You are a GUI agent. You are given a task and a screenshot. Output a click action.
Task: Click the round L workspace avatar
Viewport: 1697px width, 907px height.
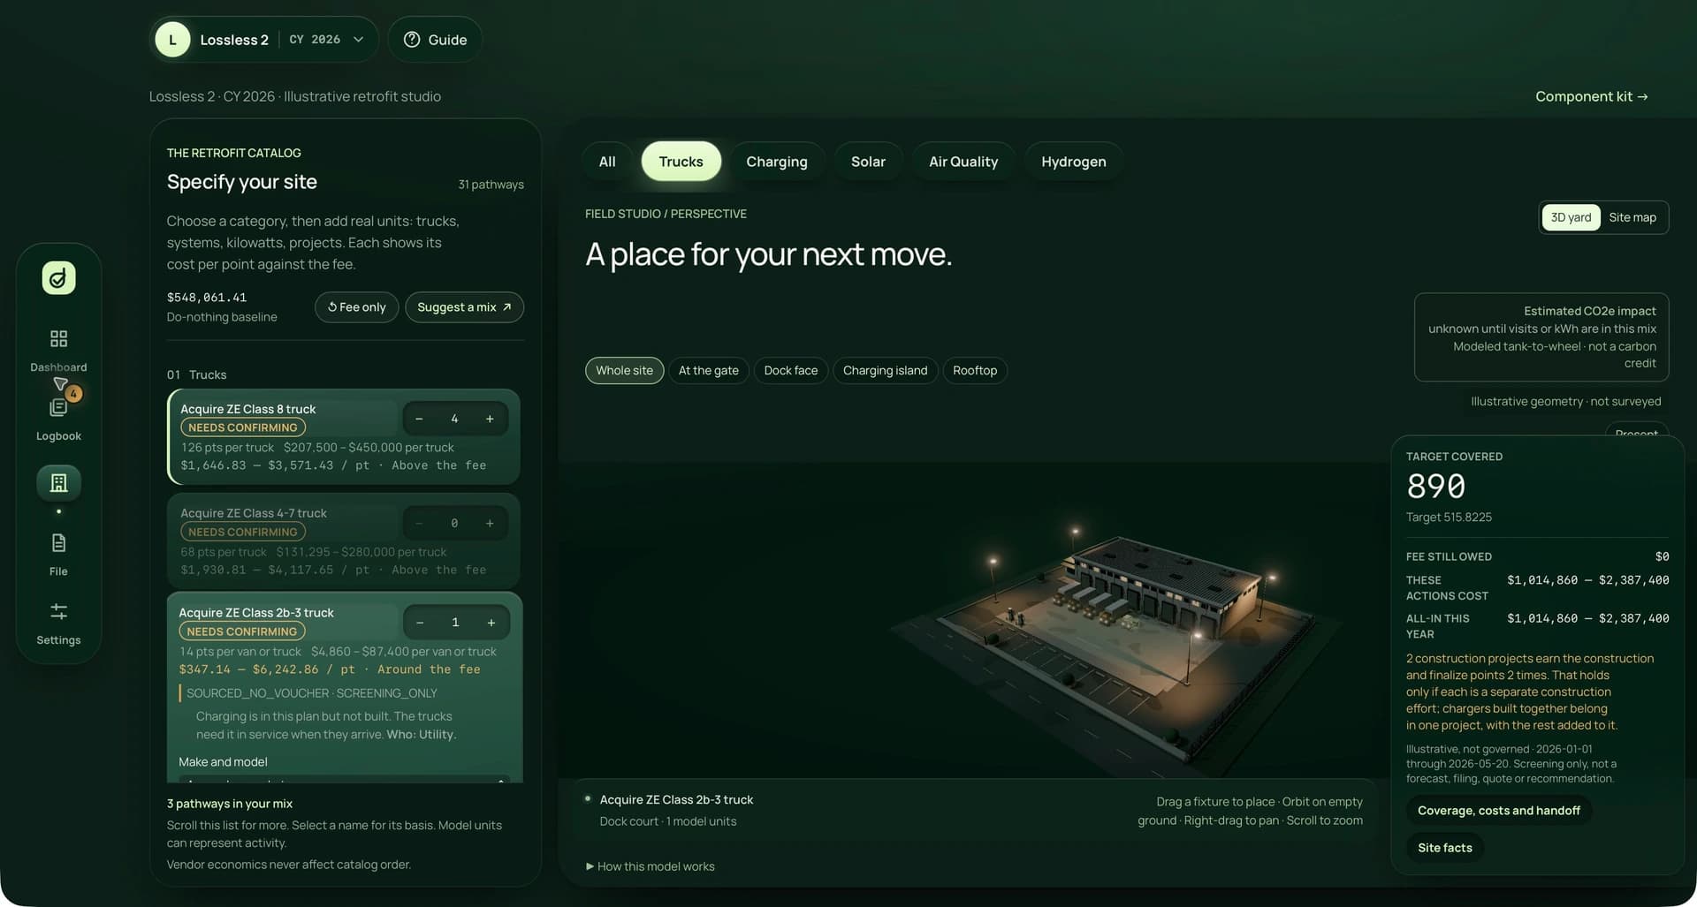tap(172, 40)
